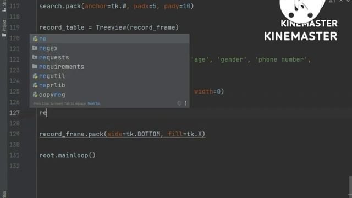
Task: Click 'record_frame.pack' on line 129
Action: point(71,134)
